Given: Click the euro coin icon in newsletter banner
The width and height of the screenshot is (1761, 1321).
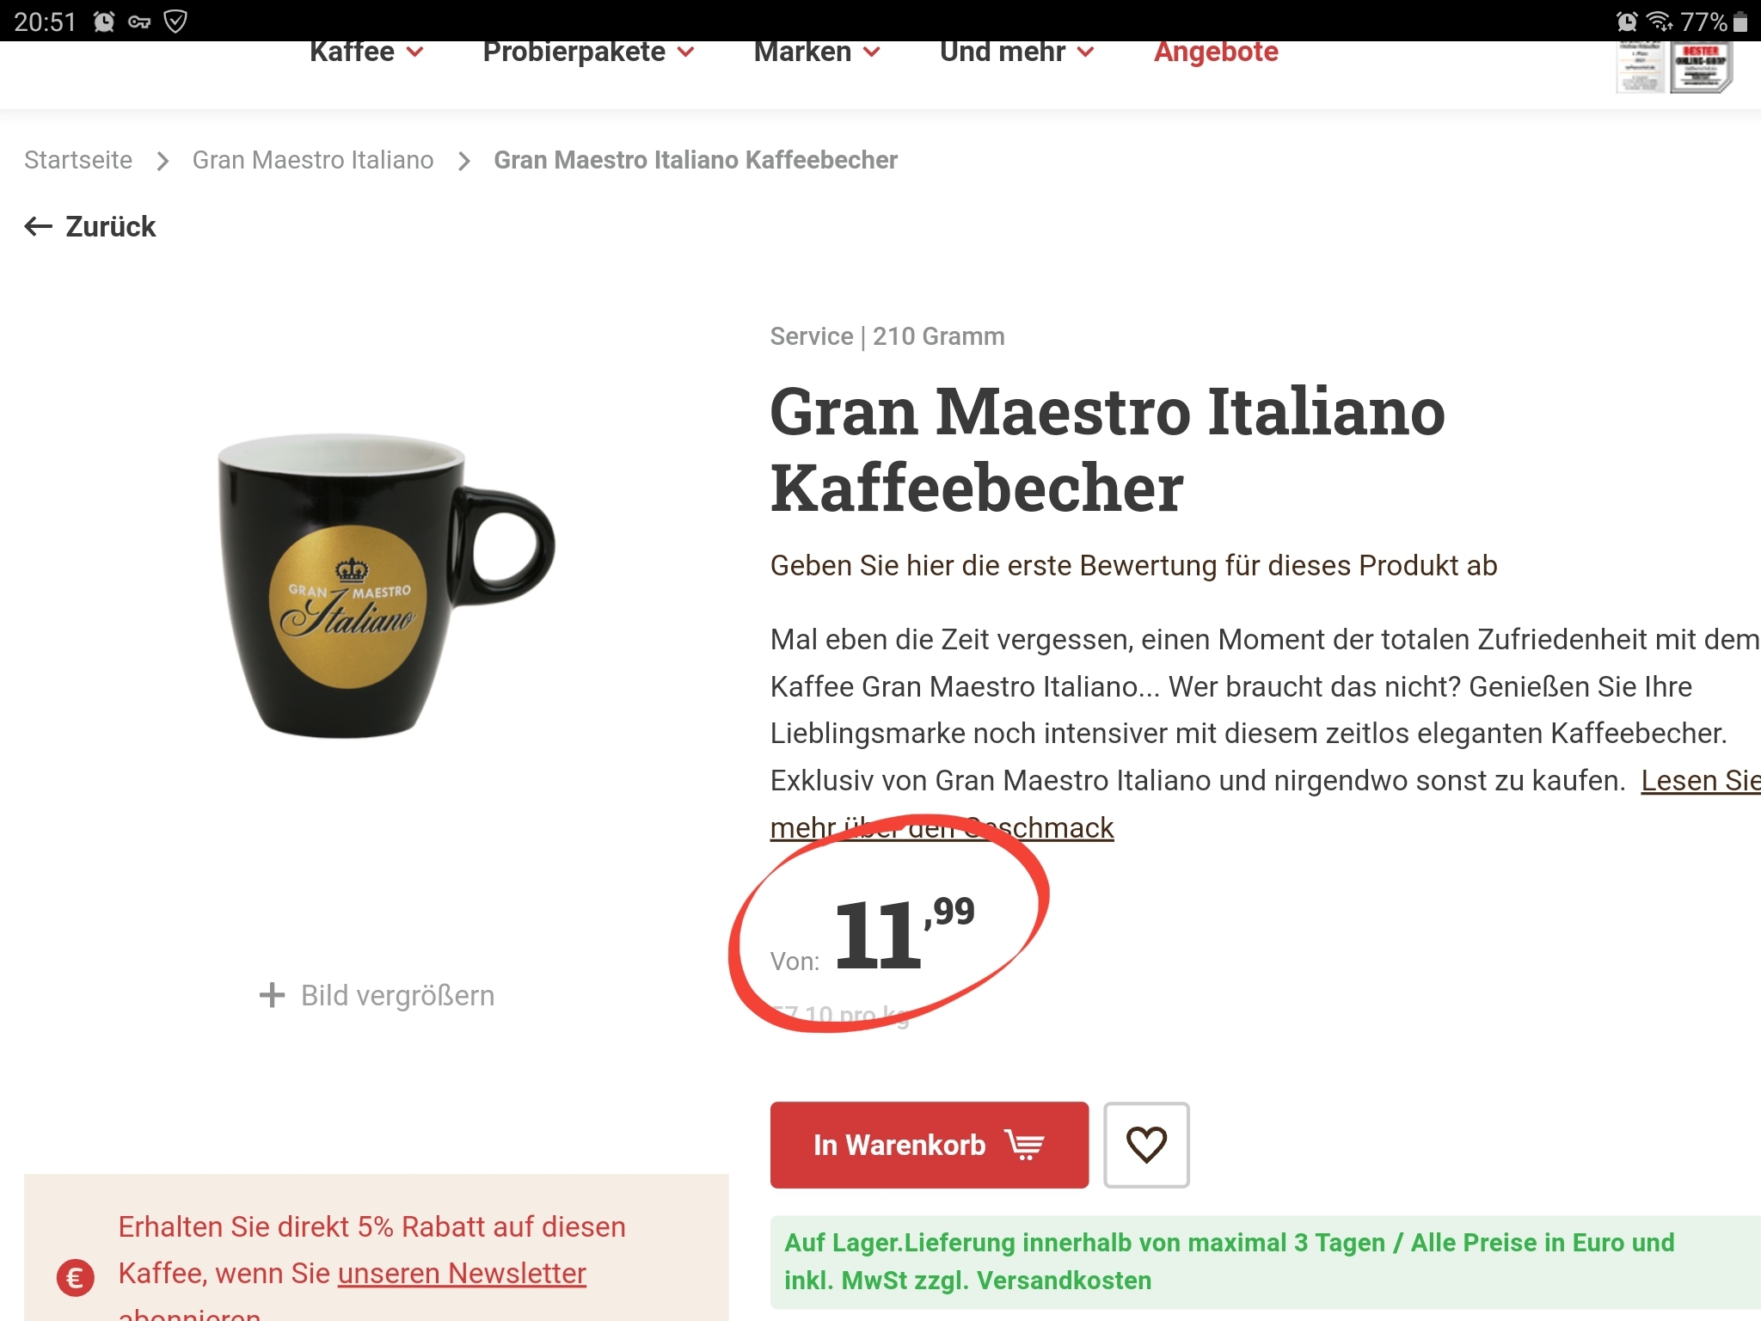Looking at the screenshot, I should coord(76,1278).
